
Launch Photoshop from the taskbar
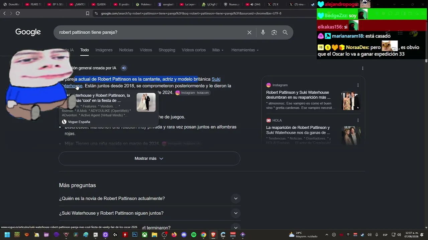[x=135, y=235]
